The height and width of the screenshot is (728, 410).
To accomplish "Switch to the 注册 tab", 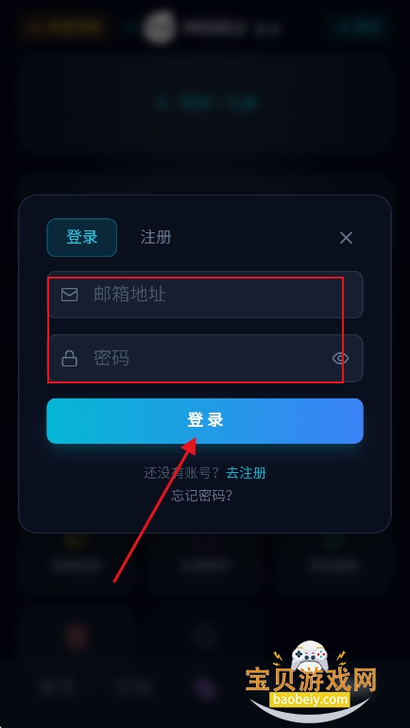I will pyautogui.click(x=156, y=237).
